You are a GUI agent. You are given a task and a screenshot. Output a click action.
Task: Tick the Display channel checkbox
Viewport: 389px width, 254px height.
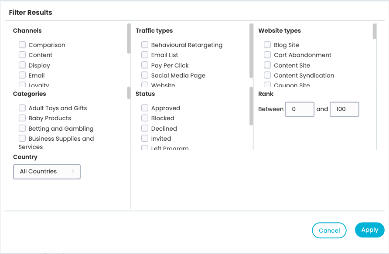[22, 65]
